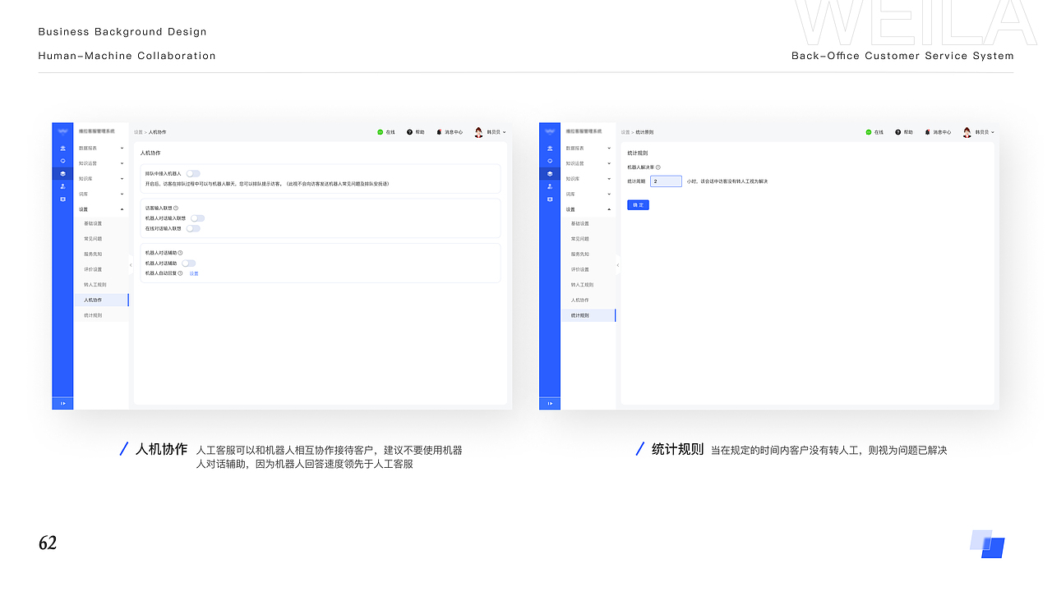Click 设置 breadcrumb in 统计规则 screen

[625, 132]
